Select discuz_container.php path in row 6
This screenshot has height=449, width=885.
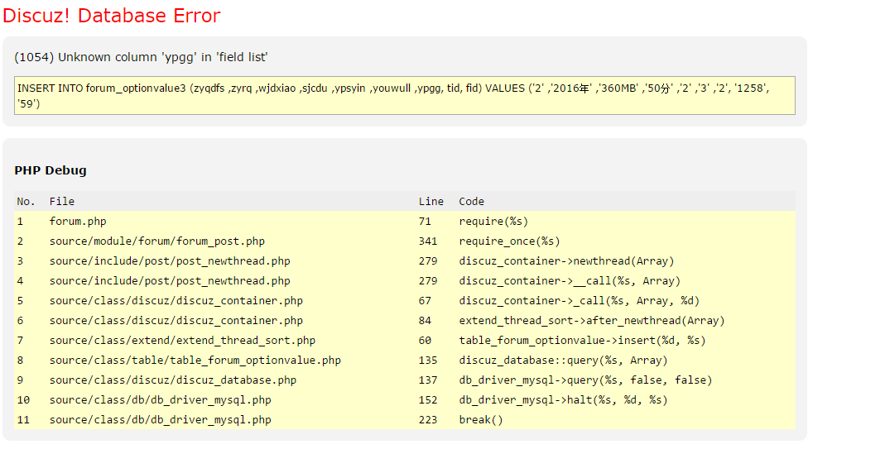click(176, 320)
